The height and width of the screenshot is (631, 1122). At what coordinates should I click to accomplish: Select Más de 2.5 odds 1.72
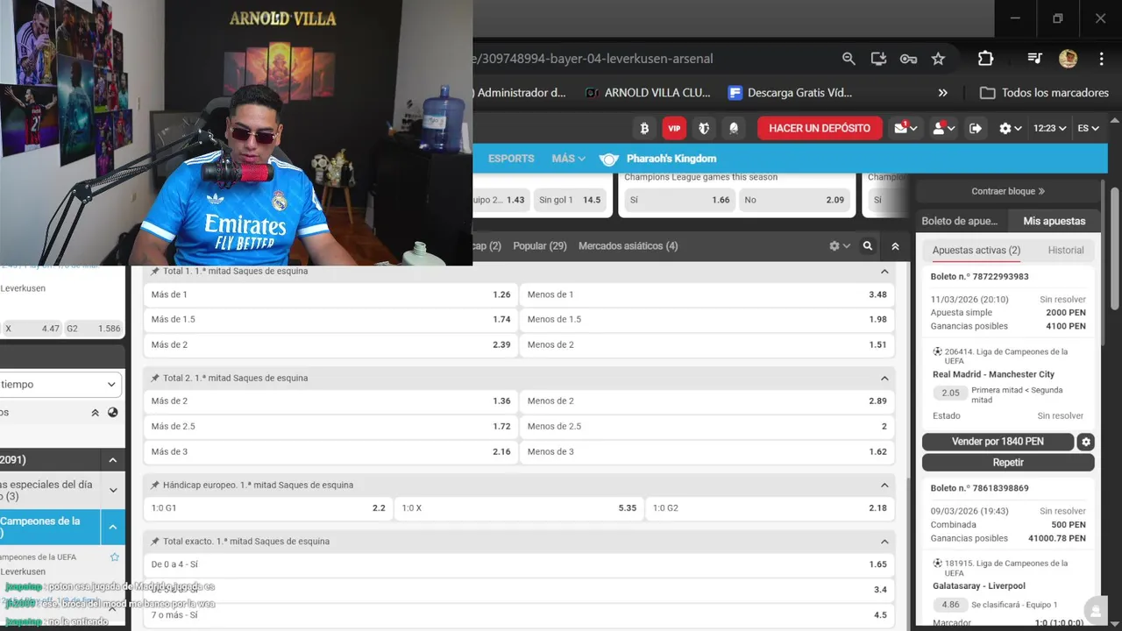click(x=330, y=427)
